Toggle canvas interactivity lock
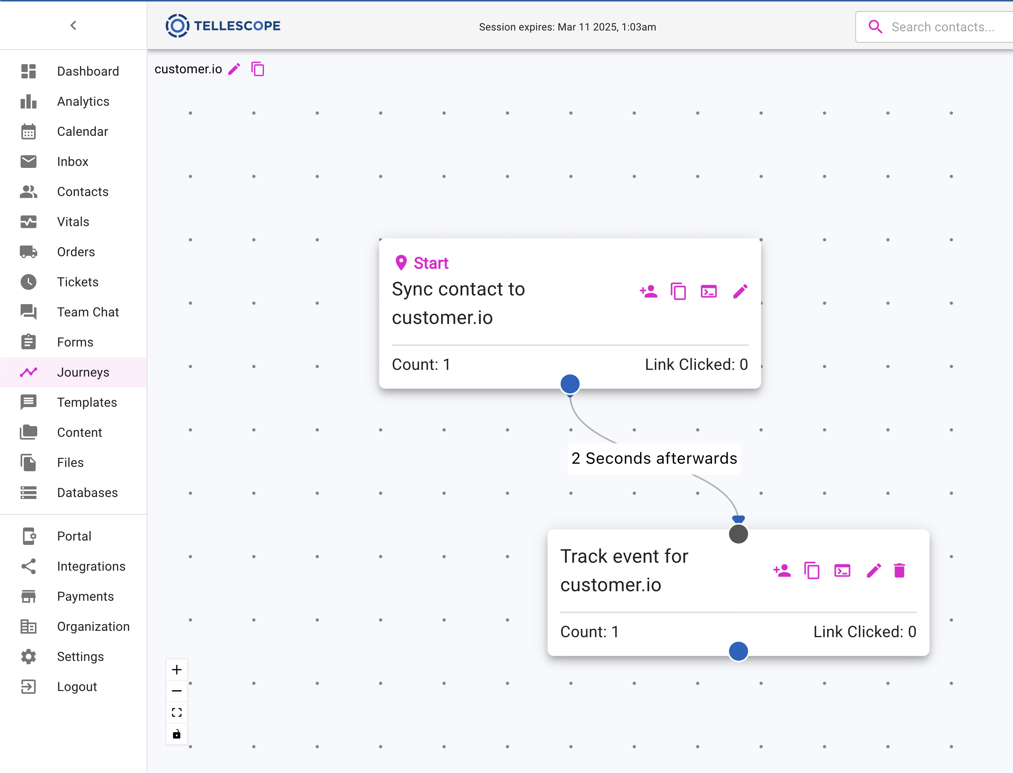The height and width of the screenshot is (773, 1013). pos(177,734)
